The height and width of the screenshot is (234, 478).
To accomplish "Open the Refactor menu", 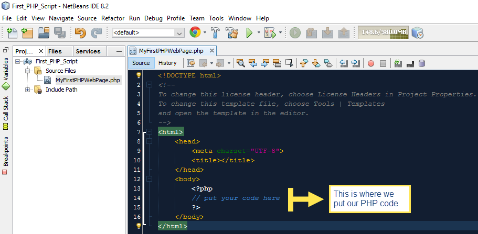I will click(113, 18).
